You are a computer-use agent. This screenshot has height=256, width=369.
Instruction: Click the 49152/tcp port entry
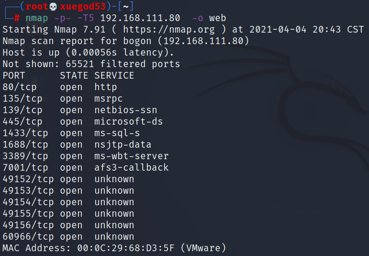point(28,179)
